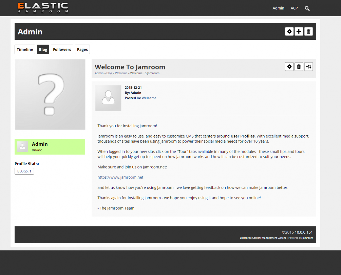
Task: Click the blog author avatar thumbnail
Action: 108,98
